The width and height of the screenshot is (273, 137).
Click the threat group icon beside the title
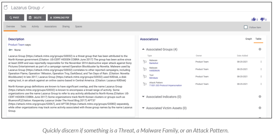click(x=6, y=8)
